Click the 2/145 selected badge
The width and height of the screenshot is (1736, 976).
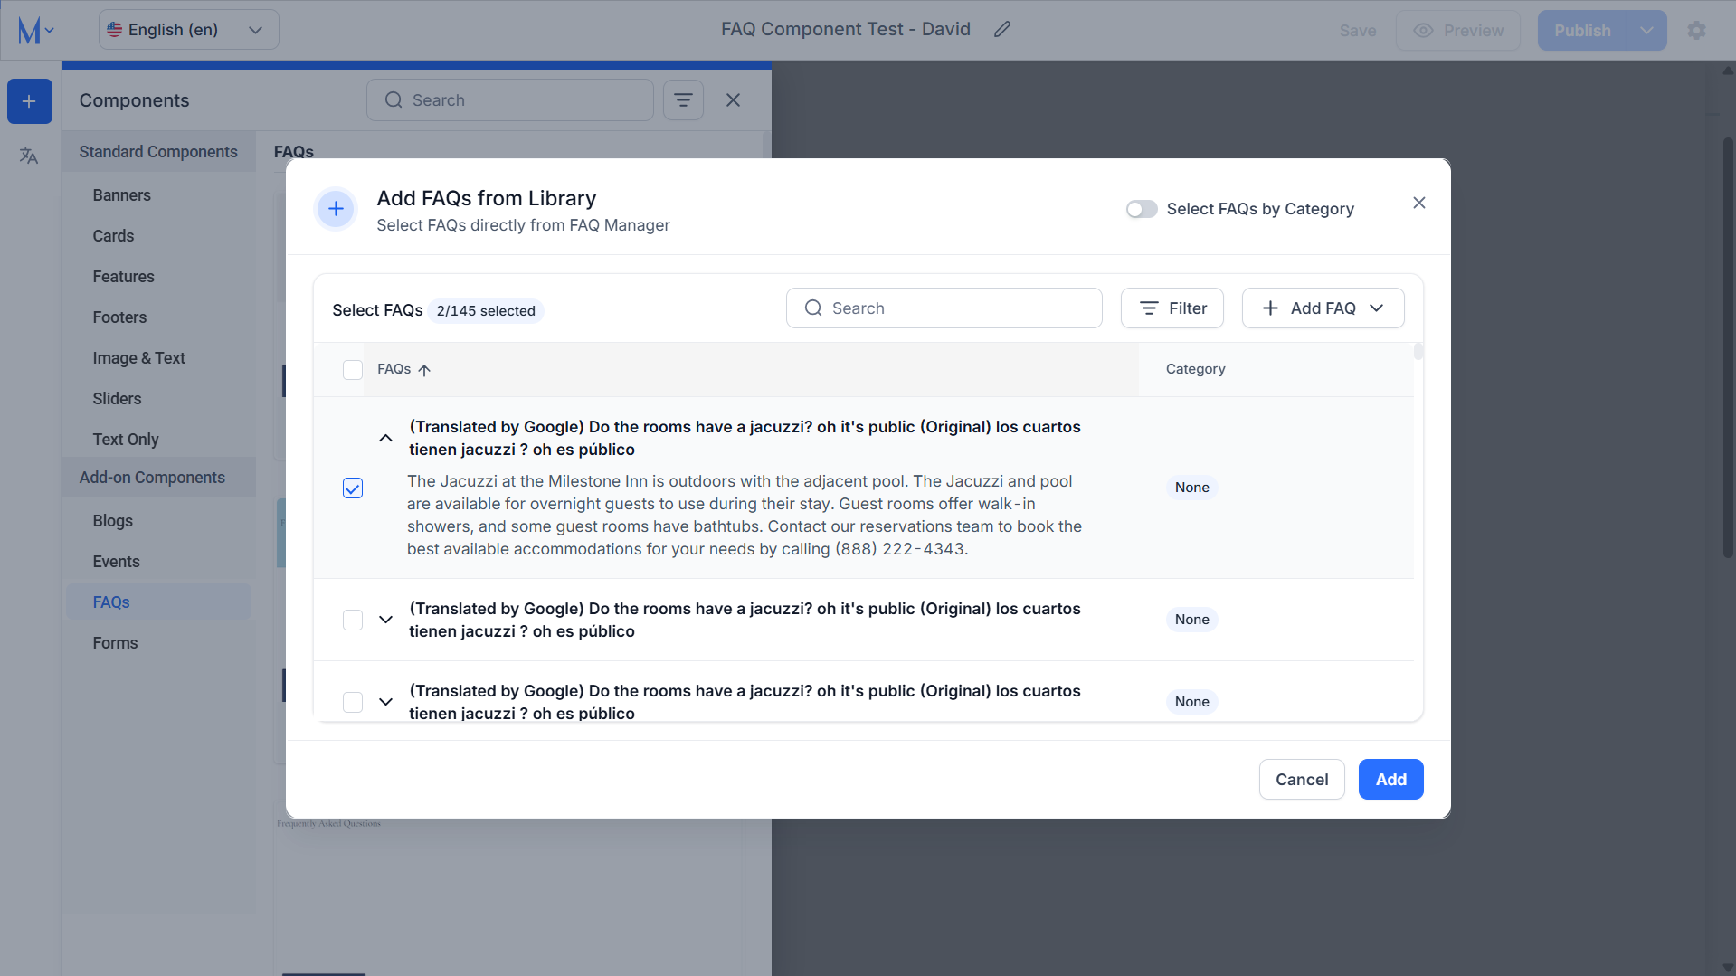click(486, 311)
